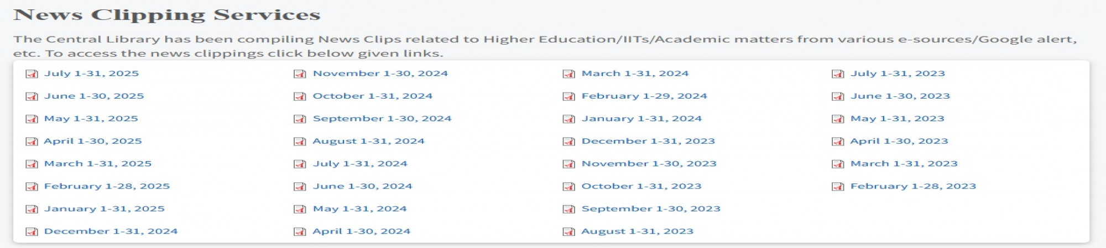Open the October 1-31, 2024 clippings link
Viewport: 1106px width, 248px height.
[373, 96]
